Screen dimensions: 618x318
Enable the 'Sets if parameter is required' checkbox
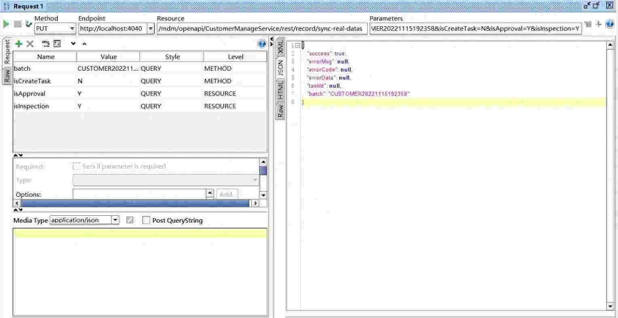pyautogui.click(x=76, y=166)
